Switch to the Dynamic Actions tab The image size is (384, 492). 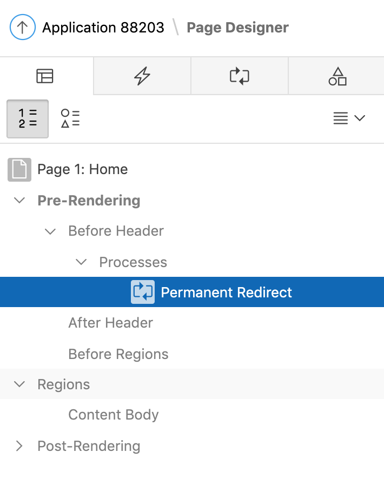[x=142, y=76]
